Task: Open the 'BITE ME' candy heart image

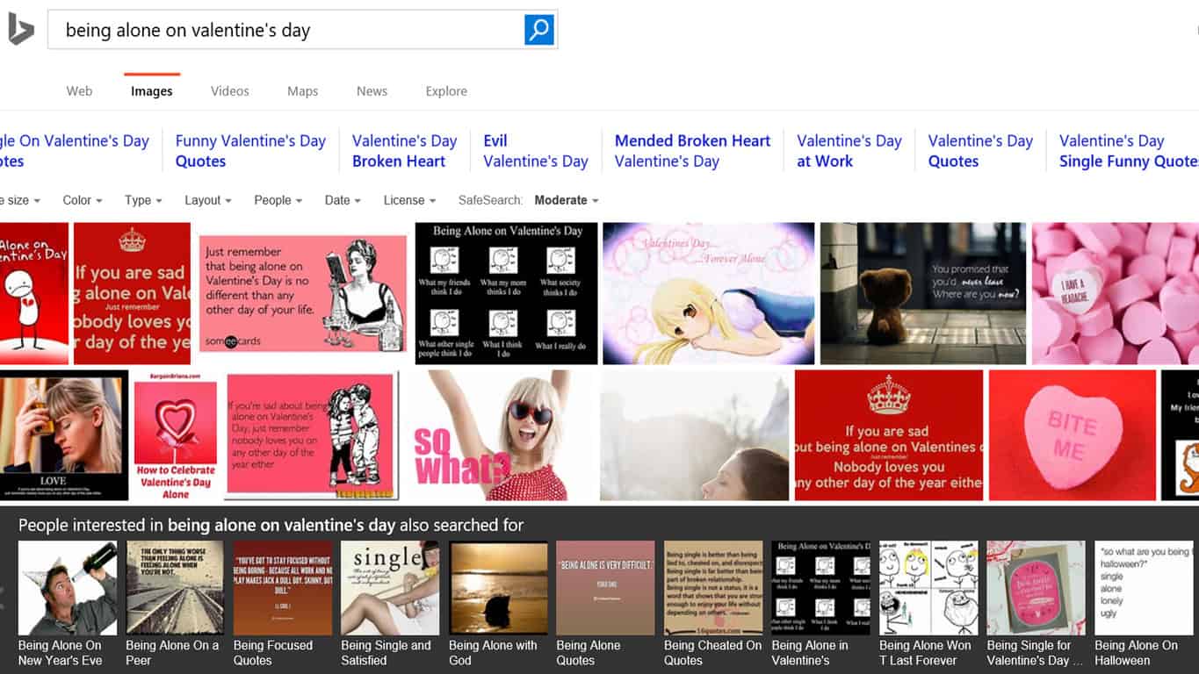Action: [x=1072, y=434]
